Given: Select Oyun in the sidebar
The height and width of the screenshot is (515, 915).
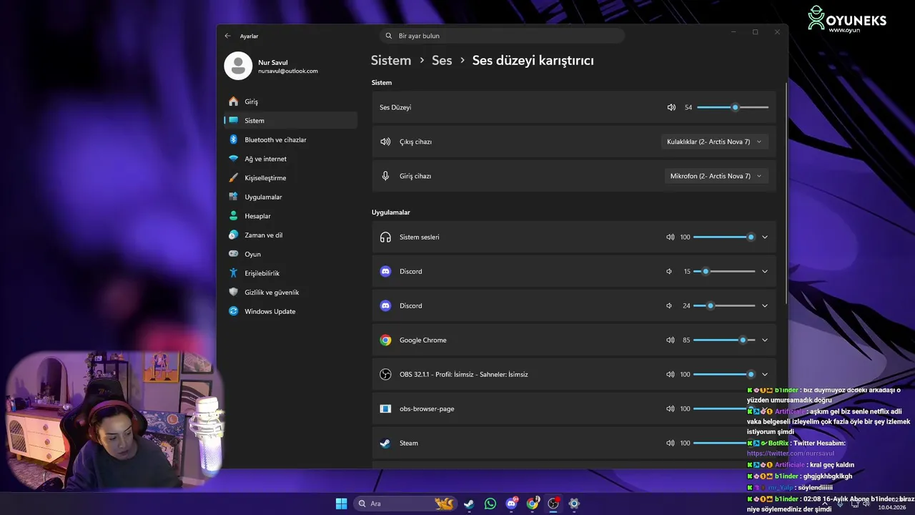Looking at the screenshot, I should click(291, 254).
